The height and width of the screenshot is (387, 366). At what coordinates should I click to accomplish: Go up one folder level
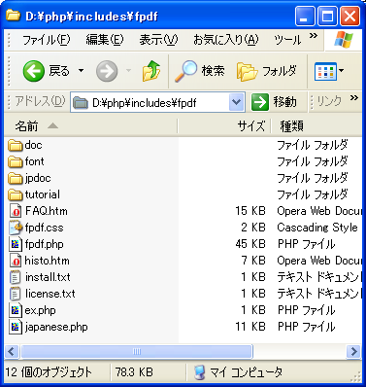tap(151, 70)
